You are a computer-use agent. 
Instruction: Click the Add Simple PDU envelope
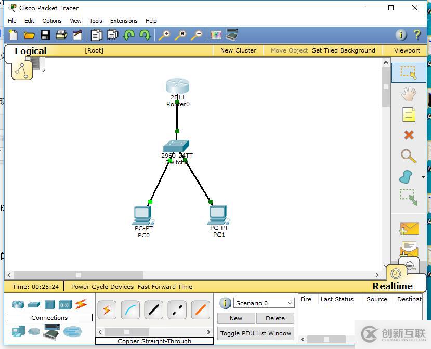tap(409, 228)
